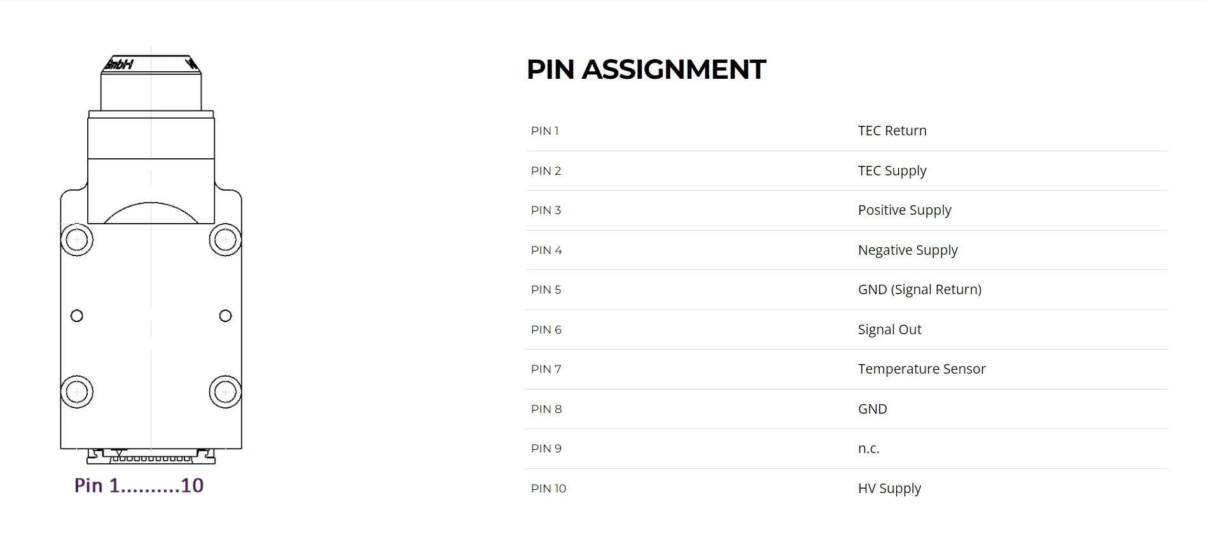Image resolution: width=1206 pixels, height=549 pixels.
Task: Select the PIN 1 row label
Action: pyautogui.click(x=545, y=131)
